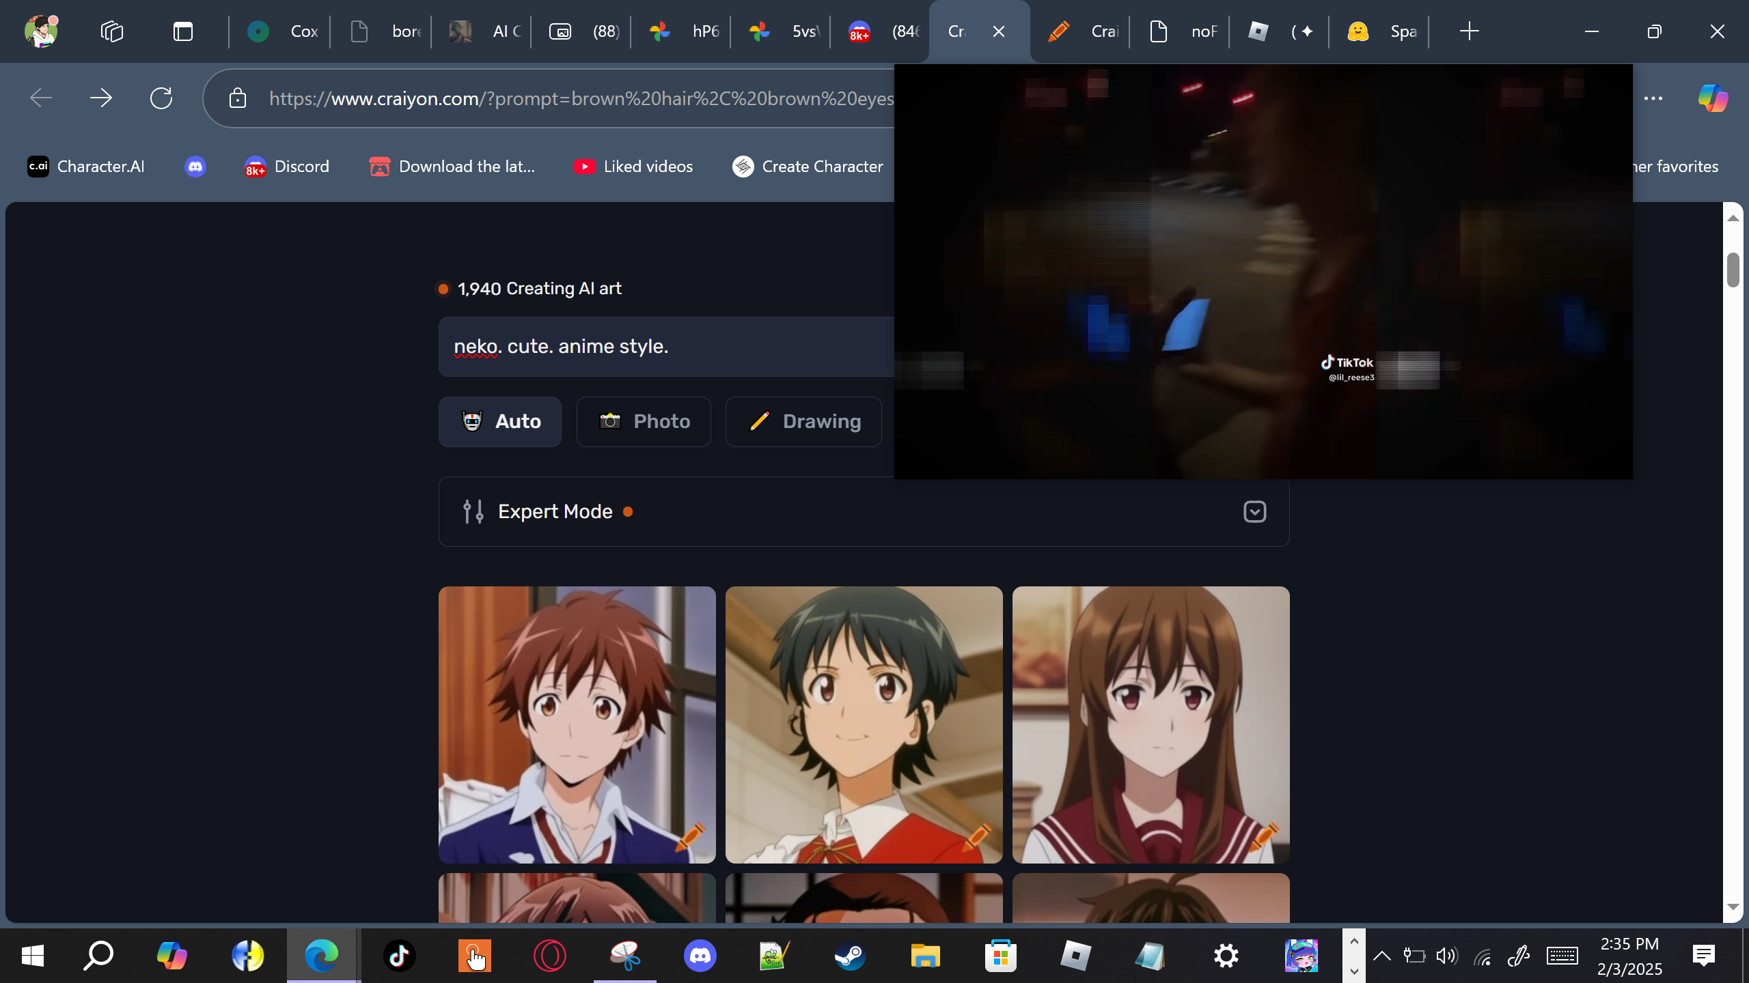Screen dimensions: 1749x983
Task: Open the Edge Workspaces icon
Action: (112, 31)
